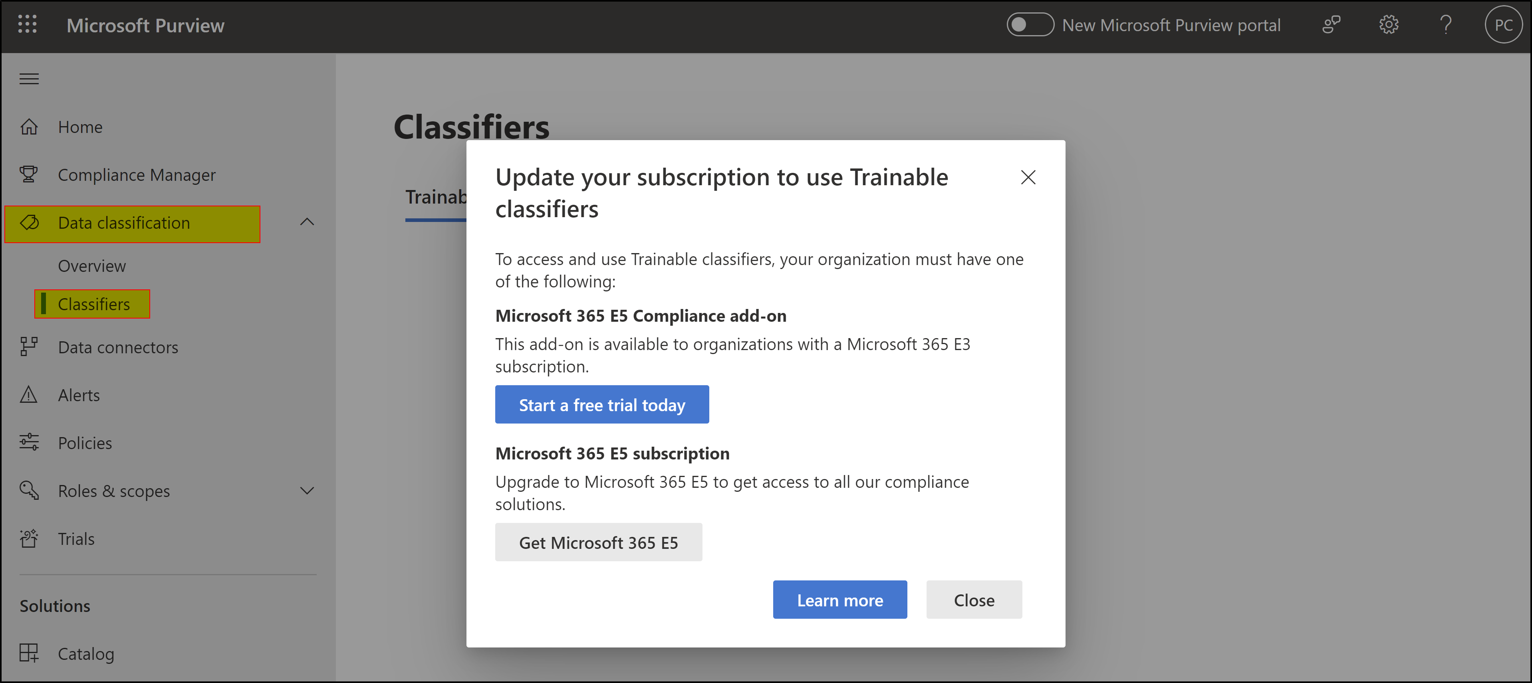Image resolution: width=1532 pixels, height=683 pixels.
Task: Open the Policies section
Action: click(x=84, y=442)
